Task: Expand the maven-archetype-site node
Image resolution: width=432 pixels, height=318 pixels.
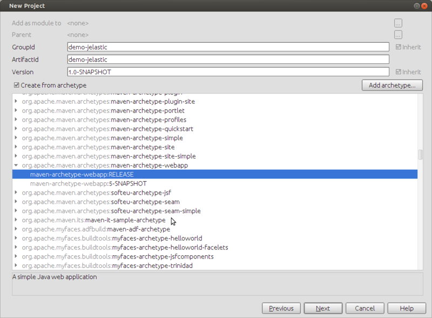Action: [16, 147]
